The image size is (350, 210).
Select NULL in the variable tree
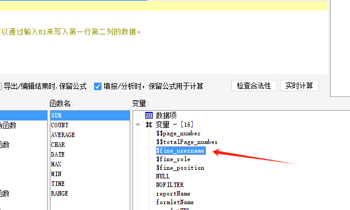pyautogui.click(x=163, y=176)
